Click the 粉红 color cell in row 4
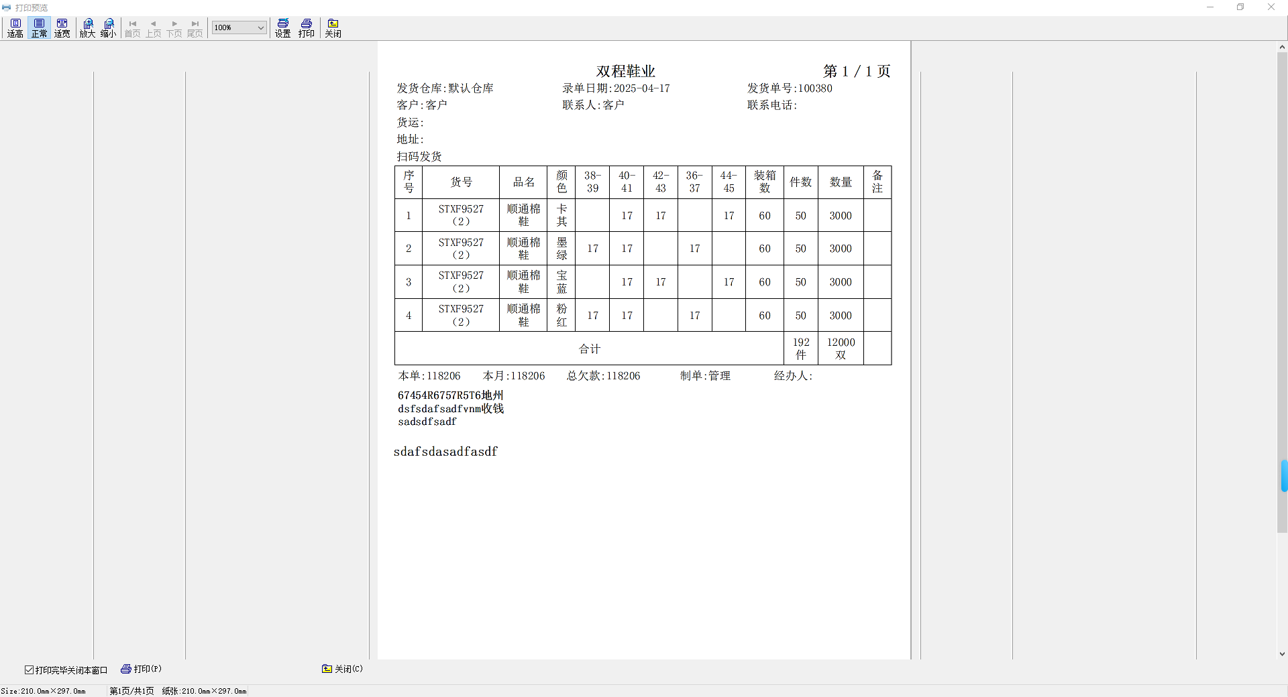The width and height of the screenshot is (1288, 697). 561,316
